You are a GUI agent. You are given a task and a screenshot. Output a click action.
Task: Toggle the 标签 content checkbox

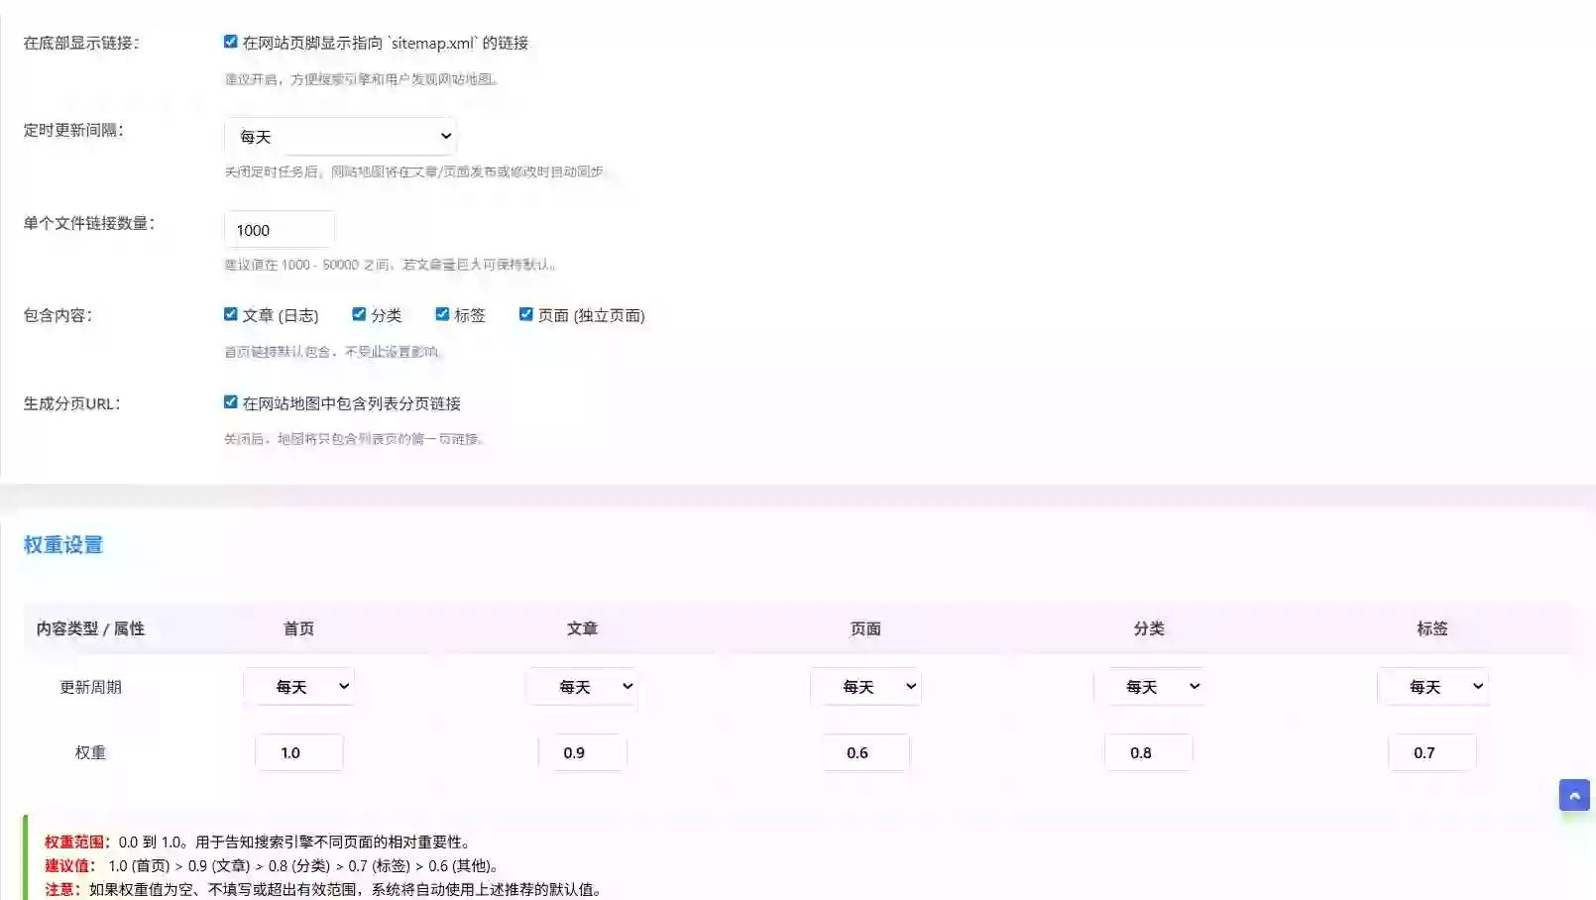442,313
